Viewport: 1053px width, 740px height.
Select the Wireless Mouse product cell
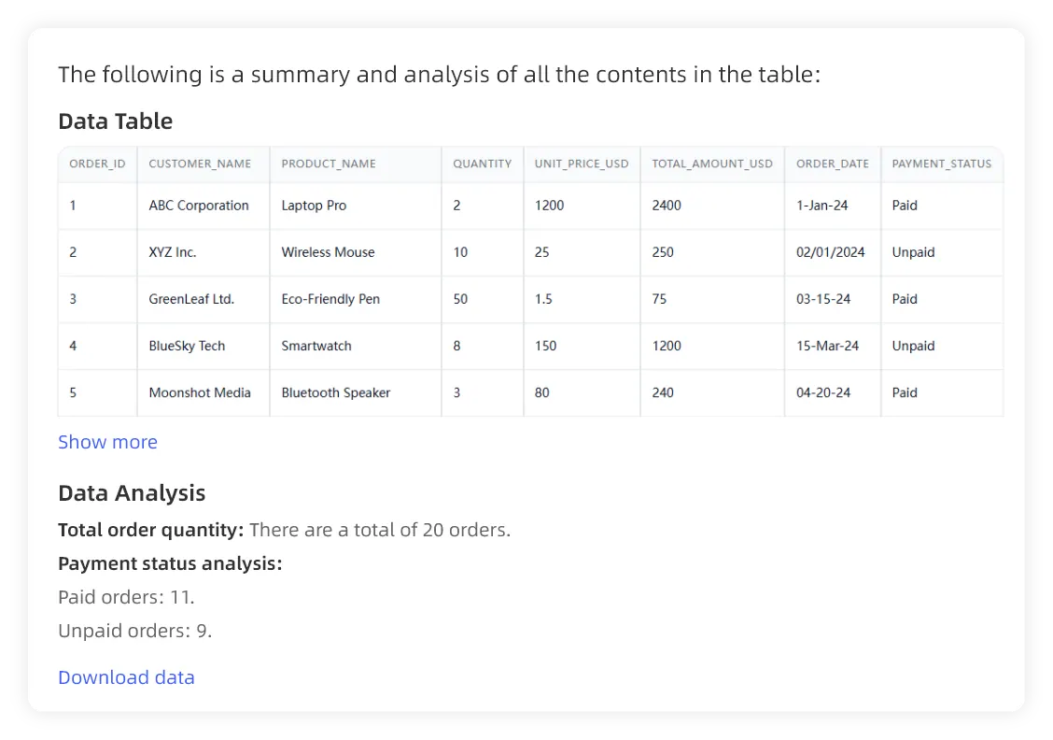pos(328,252)
